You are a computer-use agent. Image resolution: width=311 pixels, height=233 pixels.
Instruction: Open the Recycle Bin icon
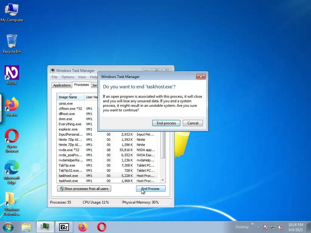point(12,44)
